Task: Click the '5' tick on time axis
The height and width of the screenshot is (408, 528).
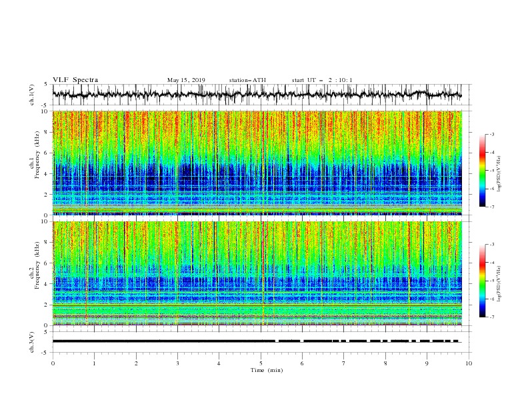Action: [x=261, y=363]
